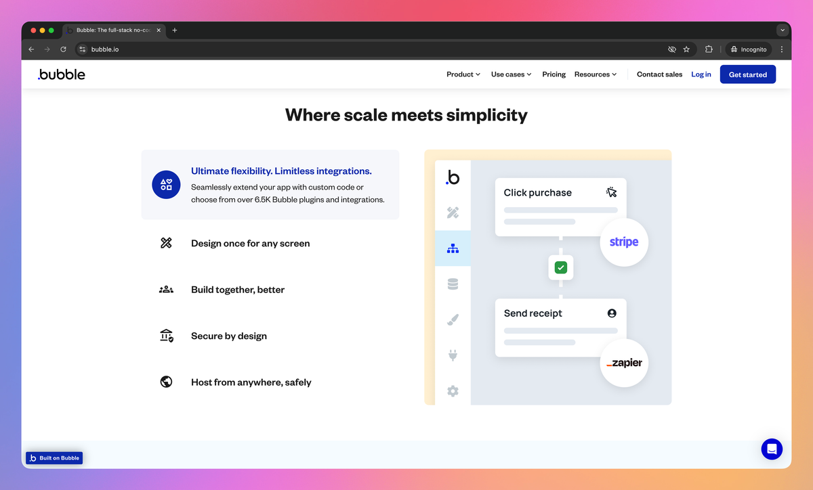813x490 pixels.
Task: Select the Styles paintbrush icon in illustration sidebar
Action: pos(453,319)
